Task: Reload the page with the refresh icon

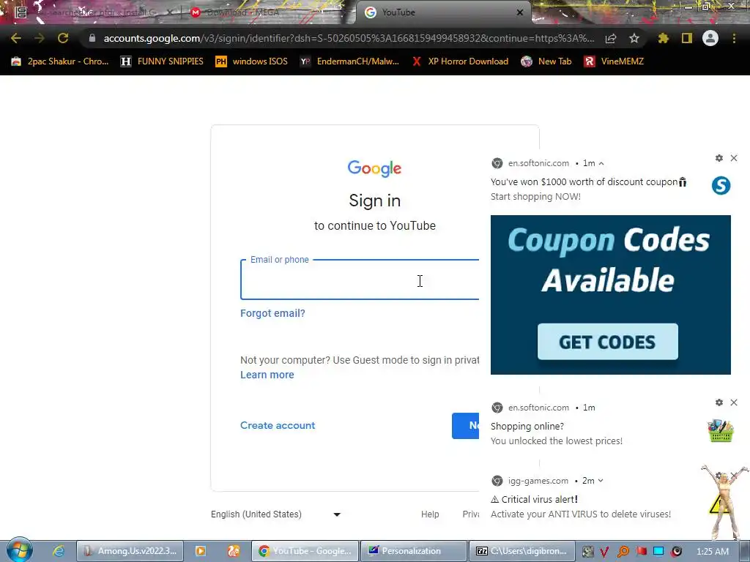Action: click(63, 38)
